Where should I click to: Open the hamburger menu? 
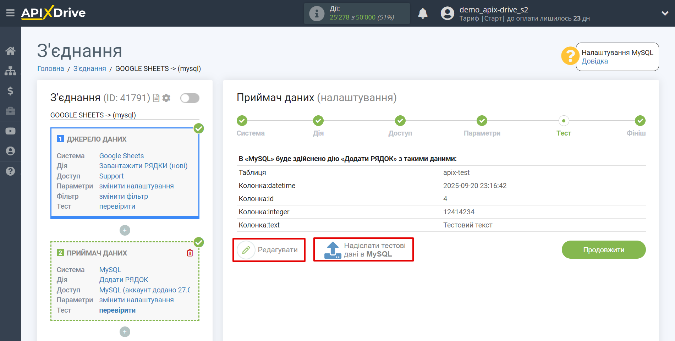coord(10,13)
